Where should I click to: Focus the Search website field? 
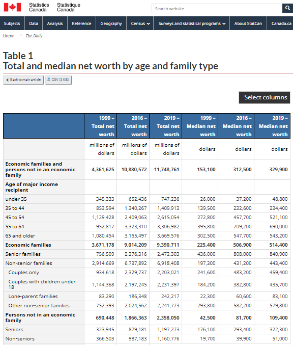pos(217,8)
